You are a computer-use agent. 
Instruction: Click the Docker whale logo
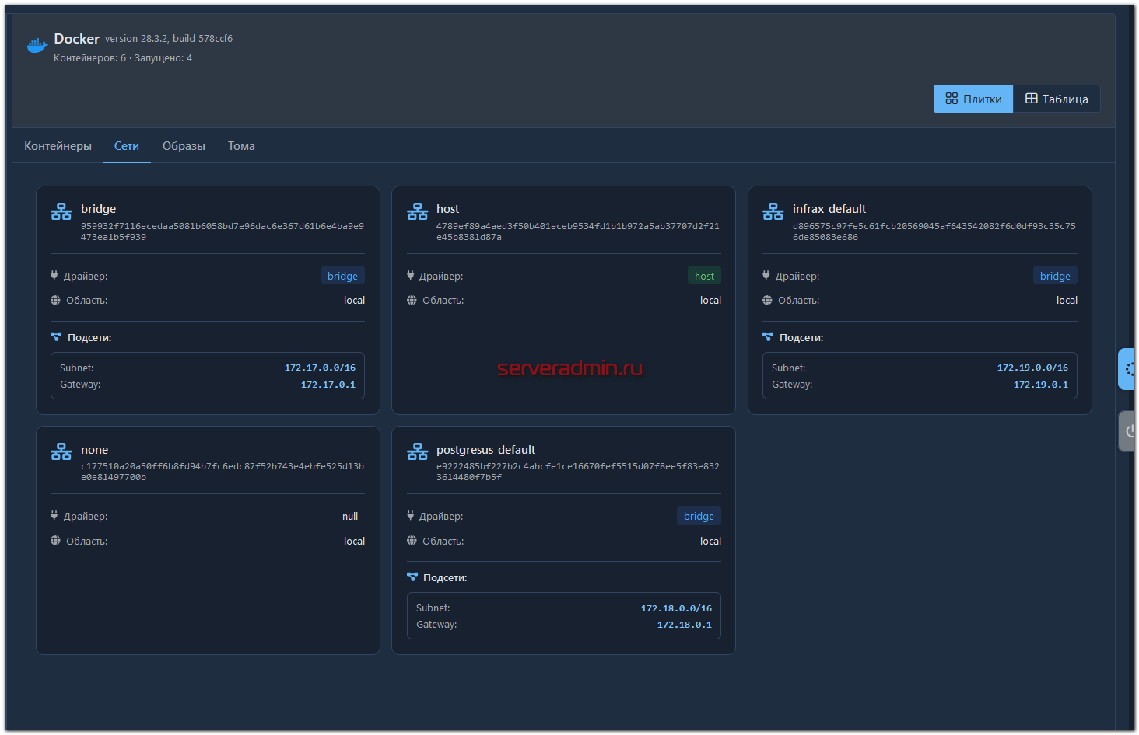coord(37,47)
